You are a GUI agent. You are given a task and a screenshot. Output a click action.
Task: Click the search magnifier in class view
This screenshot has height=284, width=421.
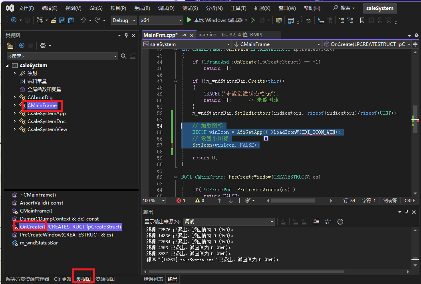click(x=124, y=56)
